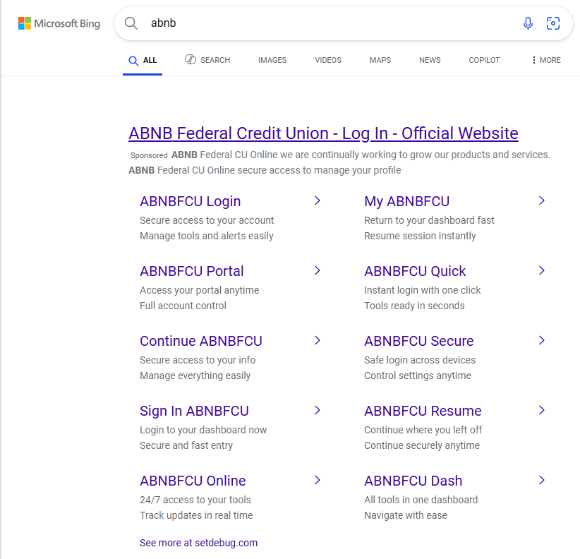Screen dimensions: 580x559
Task: Click the chevron beside Continue ABNBFCU
Action: coord(317,340)
